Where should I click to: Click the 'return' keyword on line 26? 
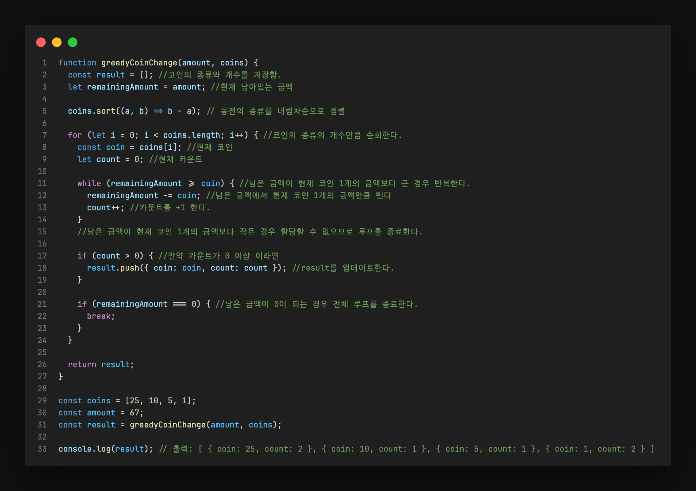pos(82,364)
